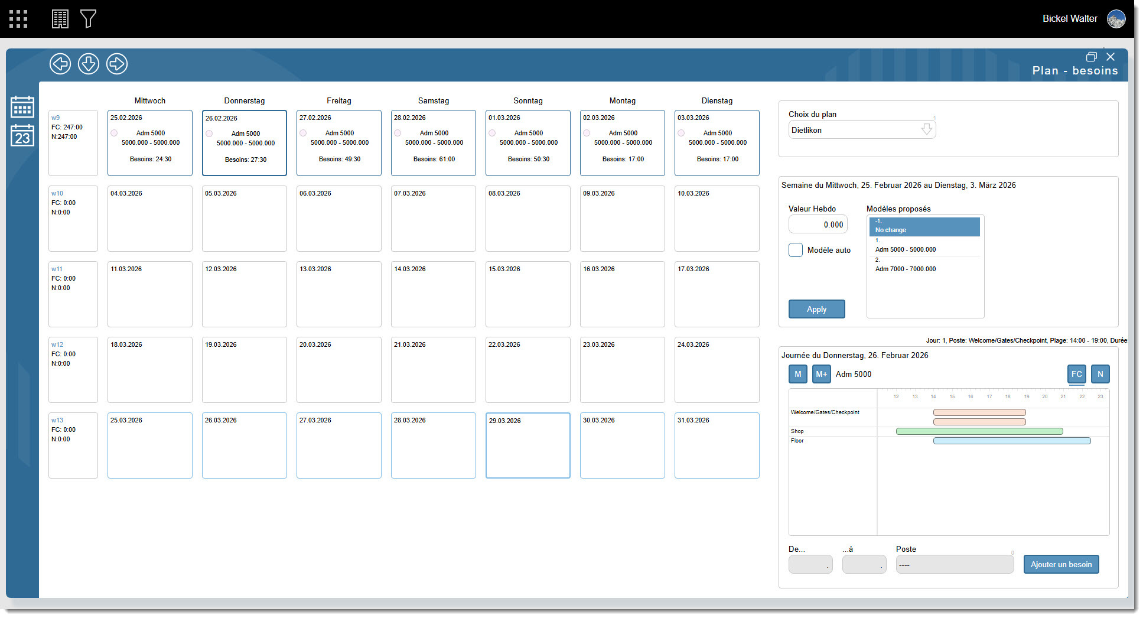Select the daily calendar view icon
The width and height of the screenshot is (1143, 618).
pyautogui.click(x=22, y=135)
